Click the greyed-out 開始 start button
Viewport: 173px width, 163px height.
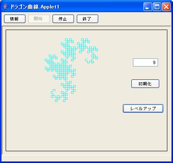coord(39,19)
